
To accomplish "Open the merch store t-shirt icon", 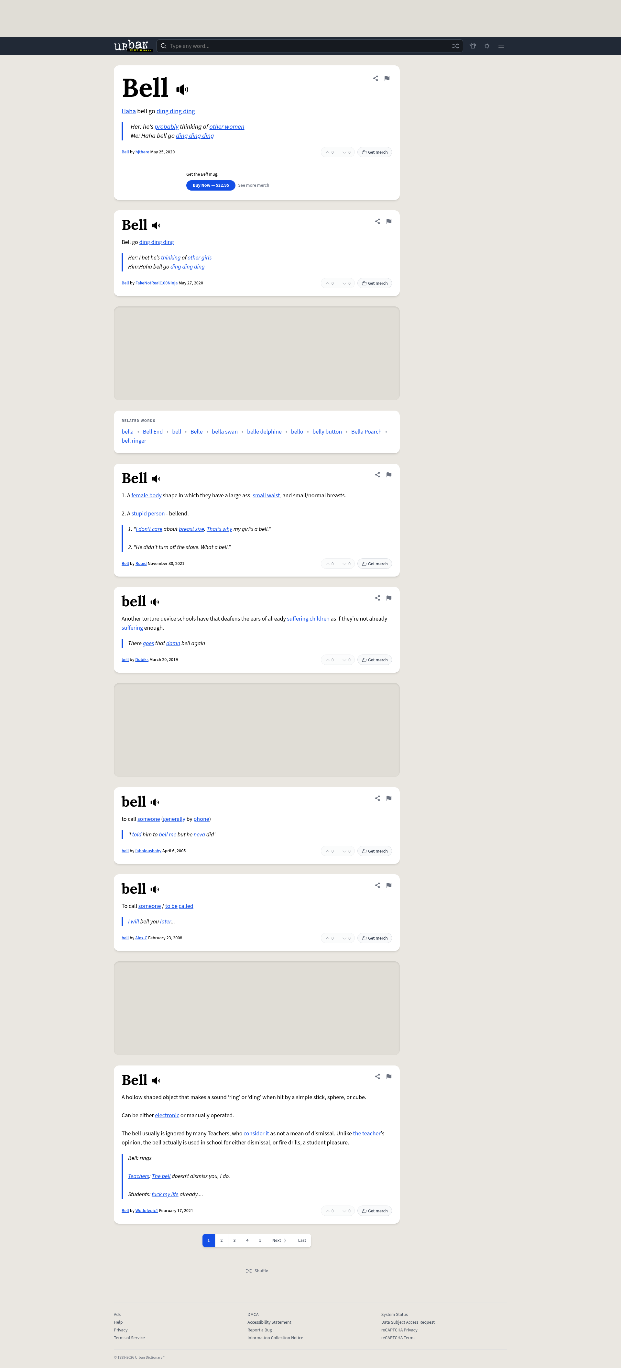I will tap(473, 46).
